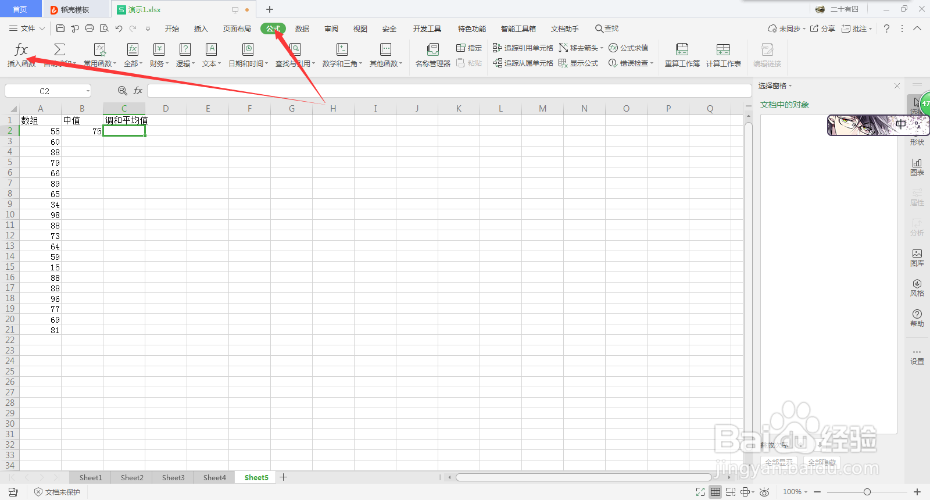
Task: Click Evaluate Formula (公式求值)
Action: coord(628,48)
